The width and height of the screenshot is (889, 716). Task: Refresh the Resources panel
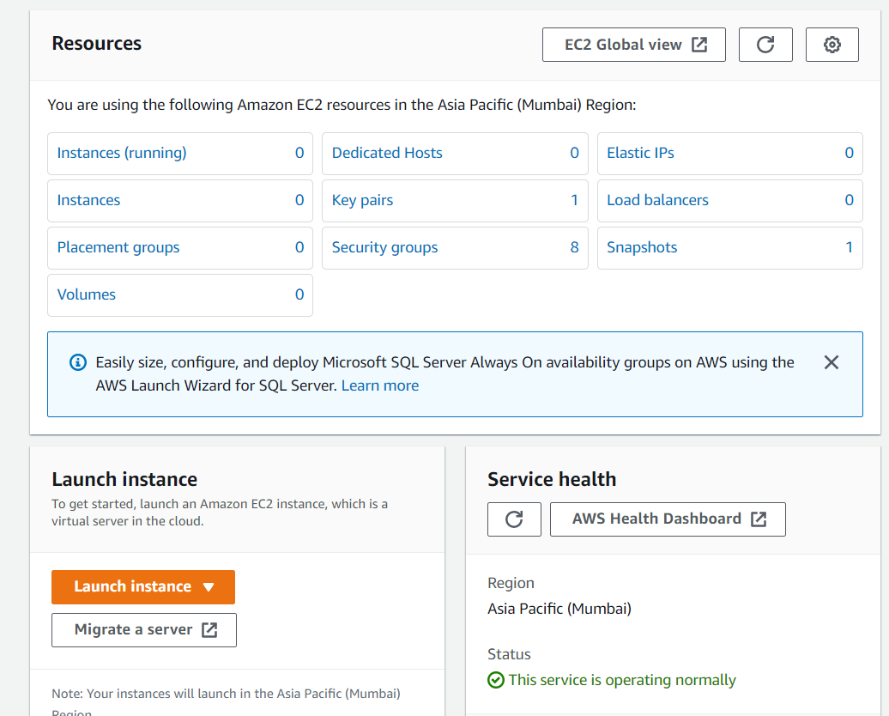[x=765, y=45]
